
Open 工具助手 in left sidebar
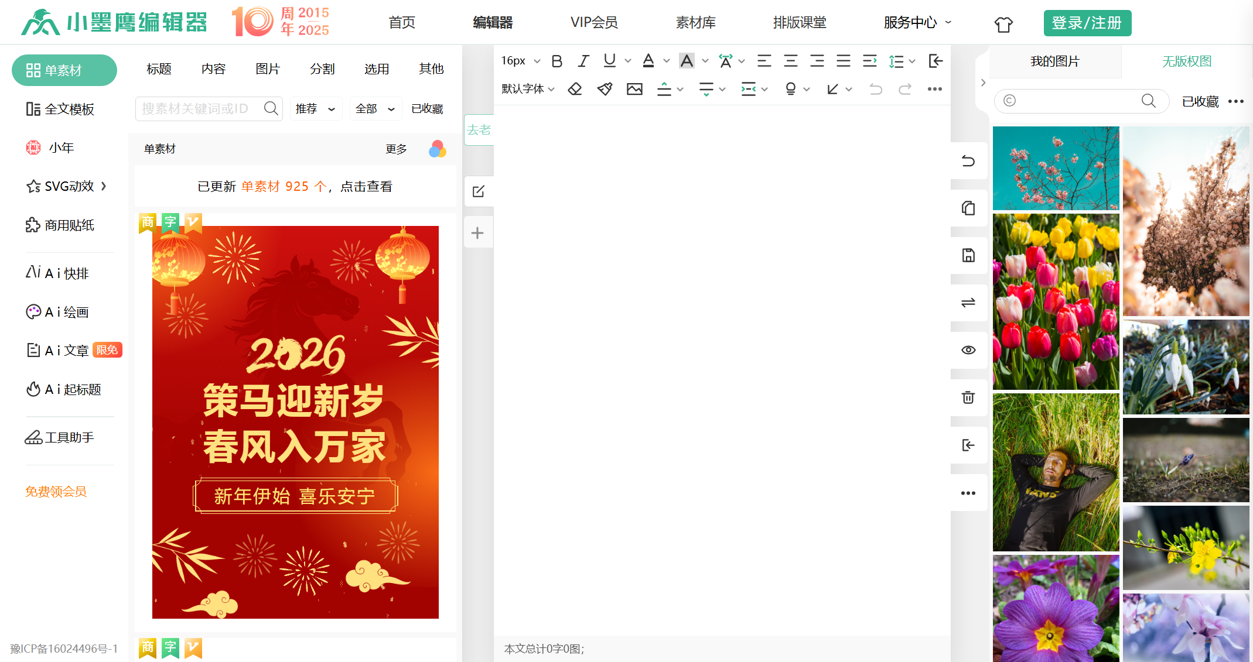pyautogui.click(x=60, y=438)
